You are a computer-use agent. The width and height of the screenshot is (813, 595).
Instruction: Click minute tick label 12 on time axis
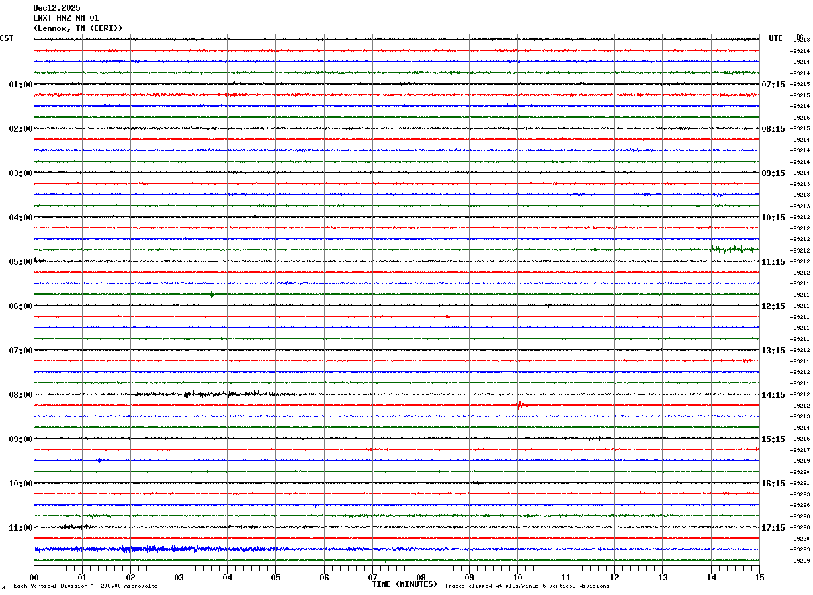pyautogui.click(x=614, y=577)
